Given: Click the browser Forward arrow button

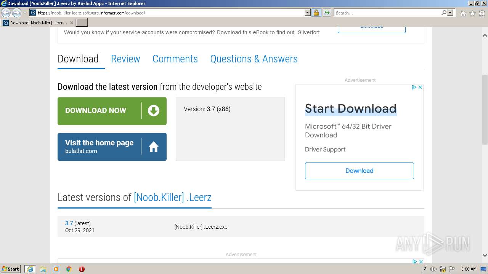Looking at the screenshot, I should (x=16, y=13).
